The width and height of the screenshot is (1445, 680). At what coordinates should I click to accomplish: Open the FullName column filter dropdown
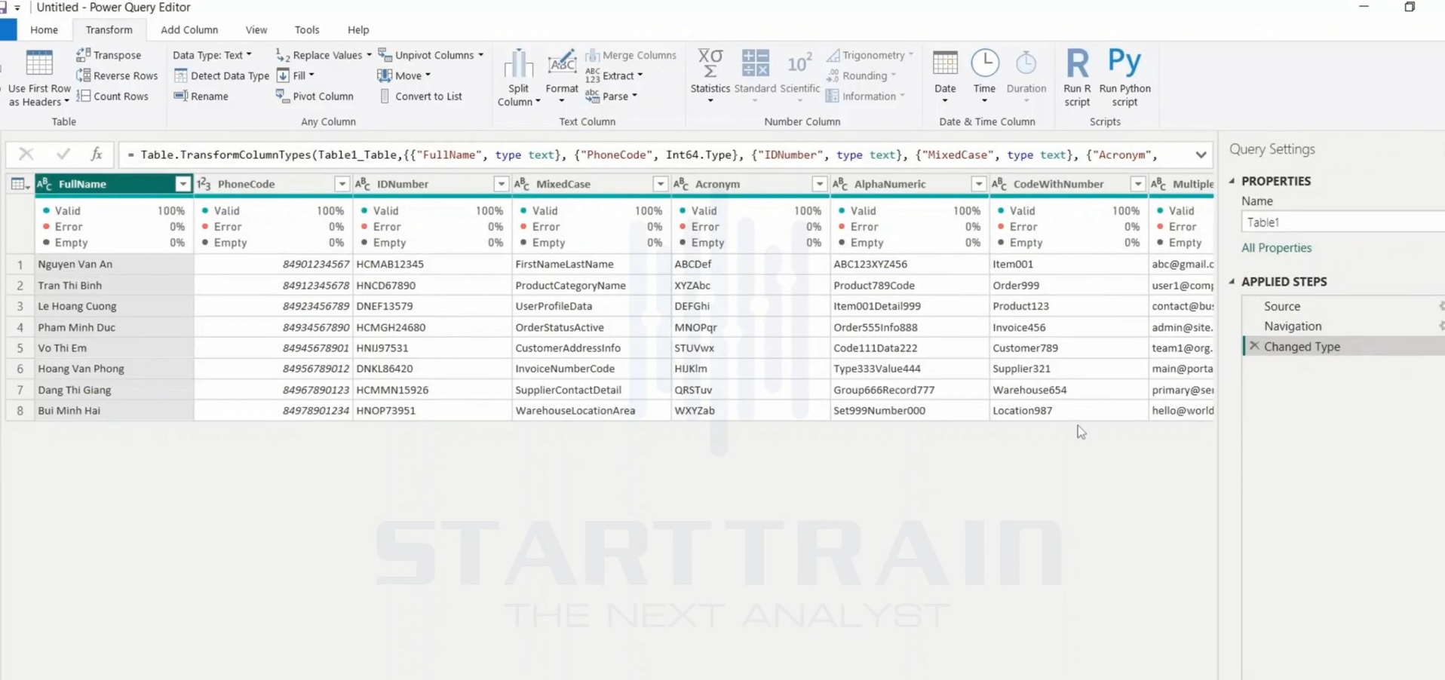click(x=183, y=184)
